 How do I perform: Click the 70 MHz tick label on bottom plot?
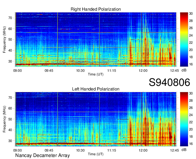coord(10,98)
